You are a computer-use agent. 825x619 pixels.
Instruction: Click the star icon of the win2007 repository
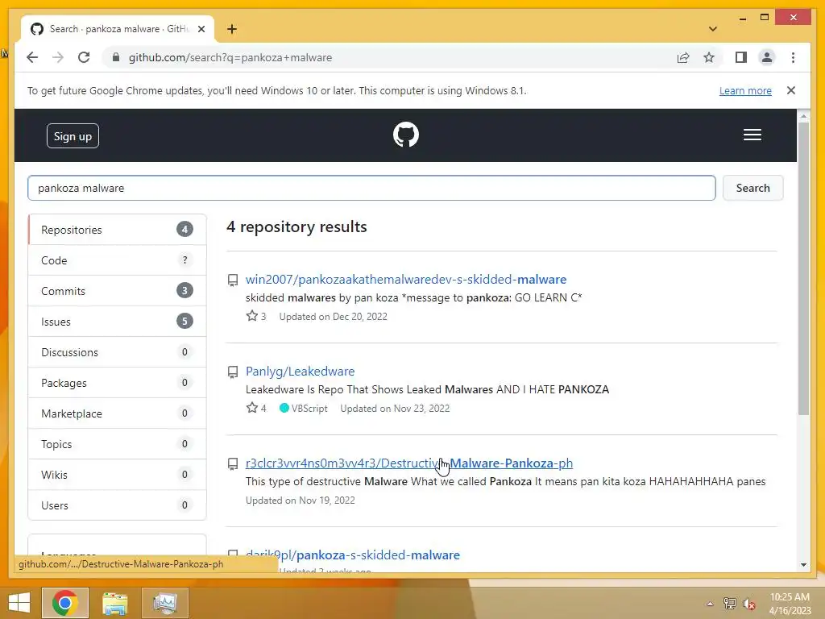click(252, 316)
